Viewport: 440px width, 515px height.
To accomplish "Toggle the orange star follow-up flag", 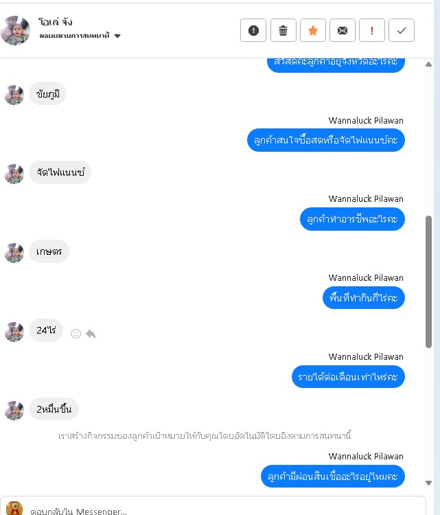I will [312, 30].
